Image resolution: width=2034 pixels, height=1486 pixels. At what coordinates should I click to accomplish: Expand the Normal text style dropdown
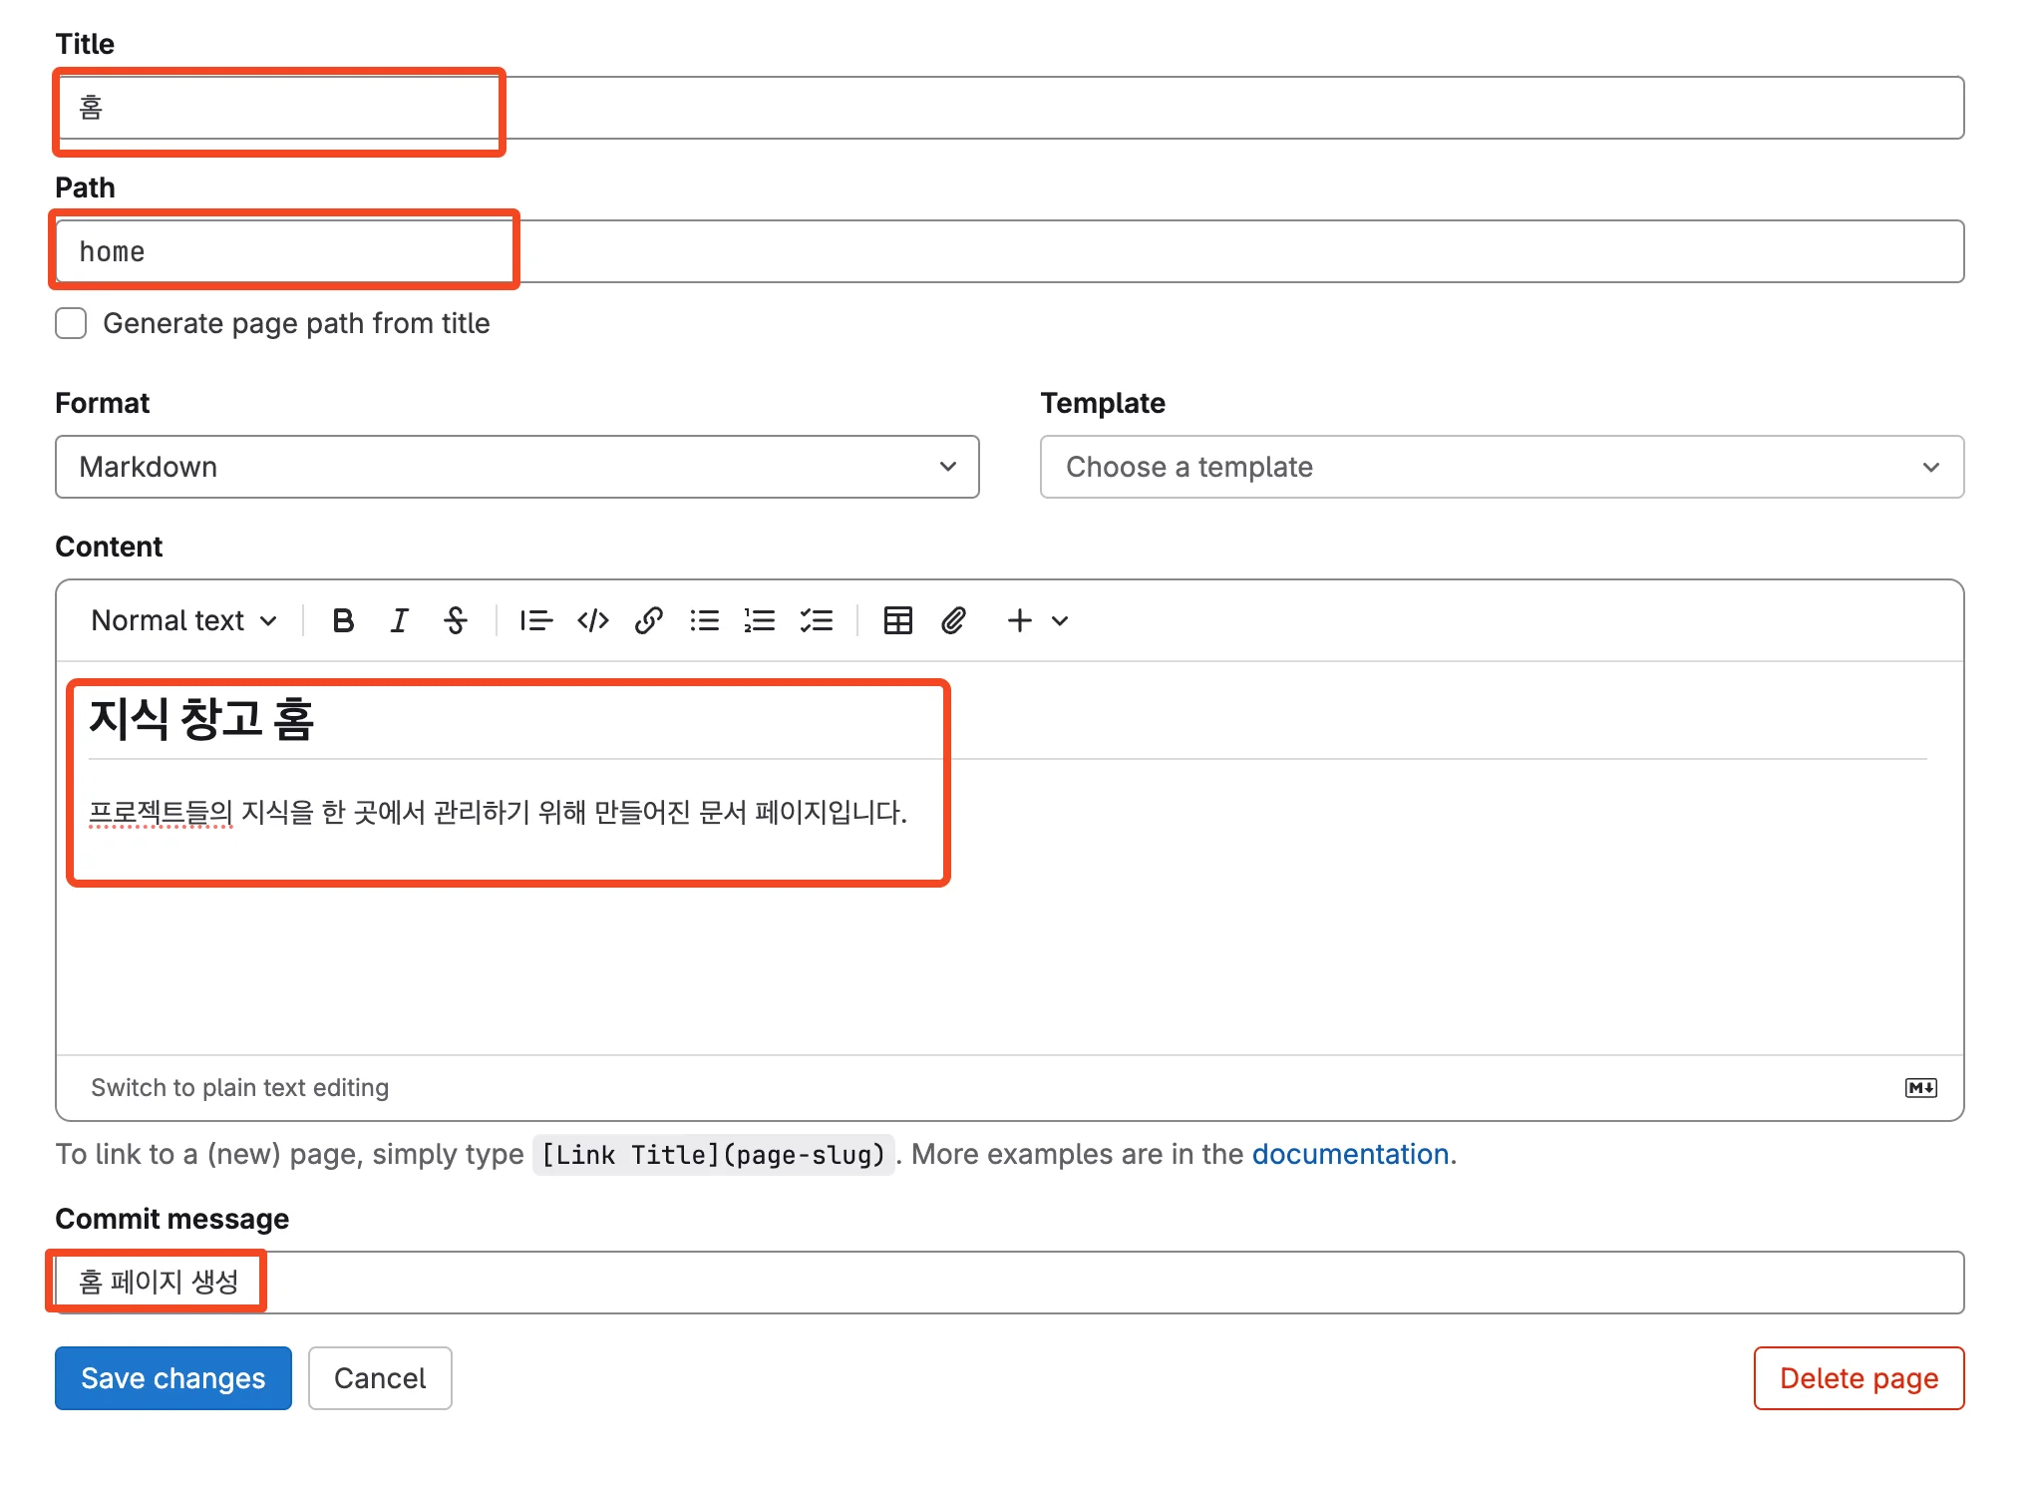point(183,620)
